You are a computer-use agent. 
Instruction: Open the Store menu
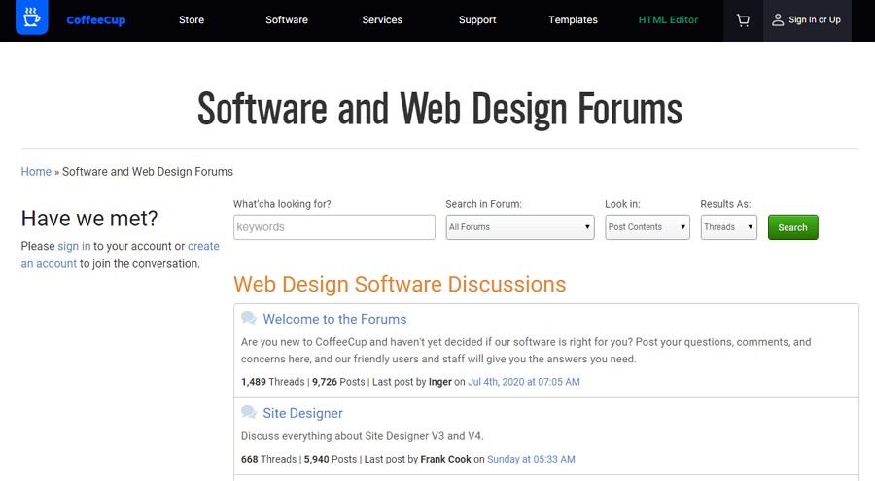pos(192,20)
